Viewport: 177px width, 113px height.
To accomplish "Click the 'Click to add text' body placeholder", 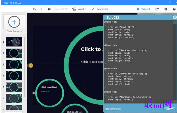I will (92, 62).
